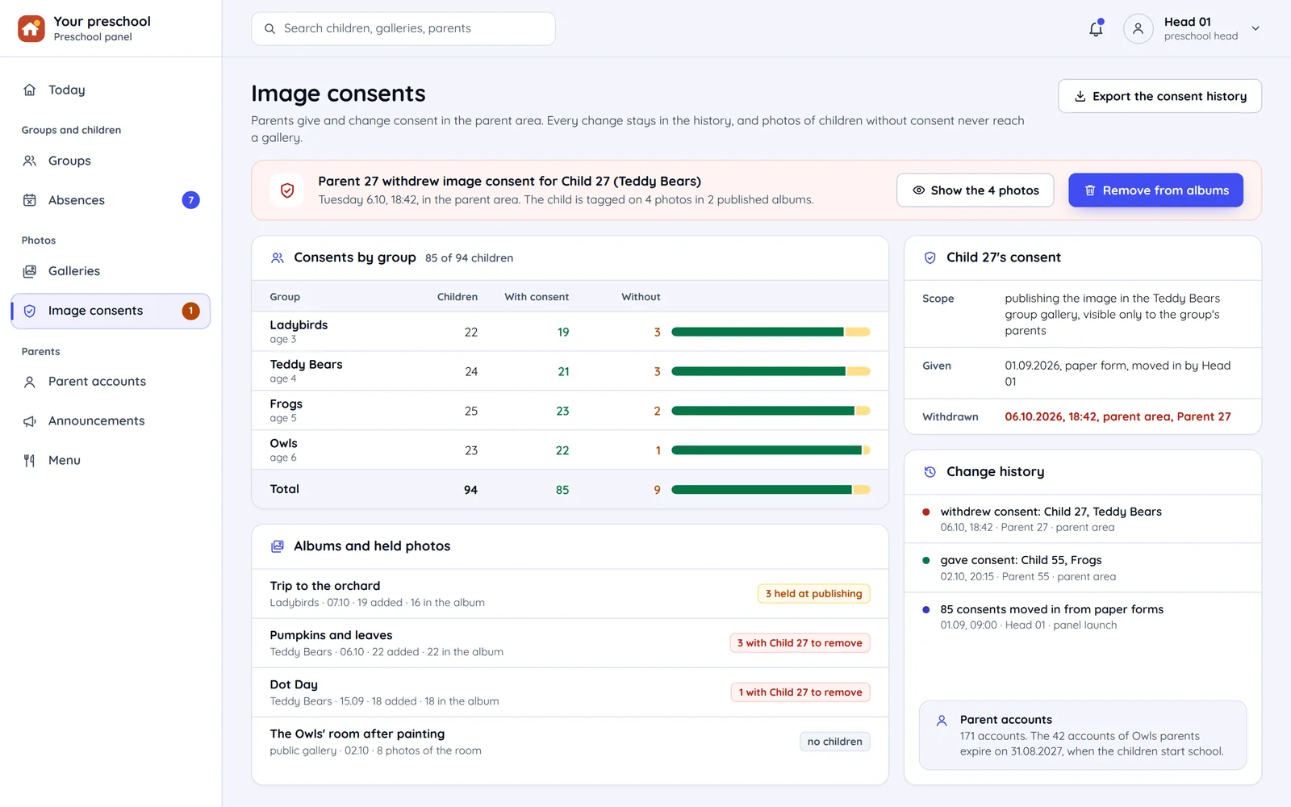Click the Image consents shield icon in sidebar
This screenshot has height=807, width=1291.
click(x=30, y=311)
